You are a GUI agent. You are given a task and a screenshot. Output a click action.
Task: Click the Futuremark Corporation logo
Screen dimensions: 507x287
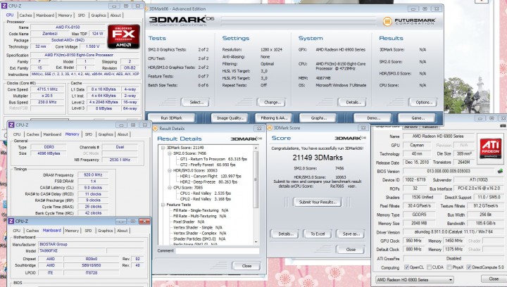pos(409,22)
